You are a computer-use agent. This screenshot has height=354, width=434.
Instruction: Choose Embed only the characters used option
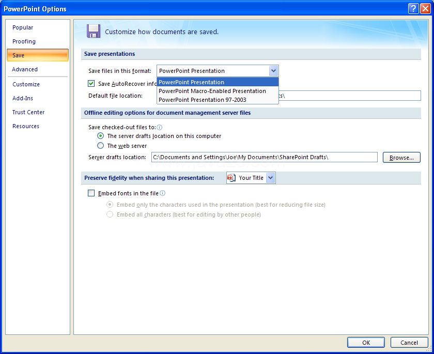point(110,205)
